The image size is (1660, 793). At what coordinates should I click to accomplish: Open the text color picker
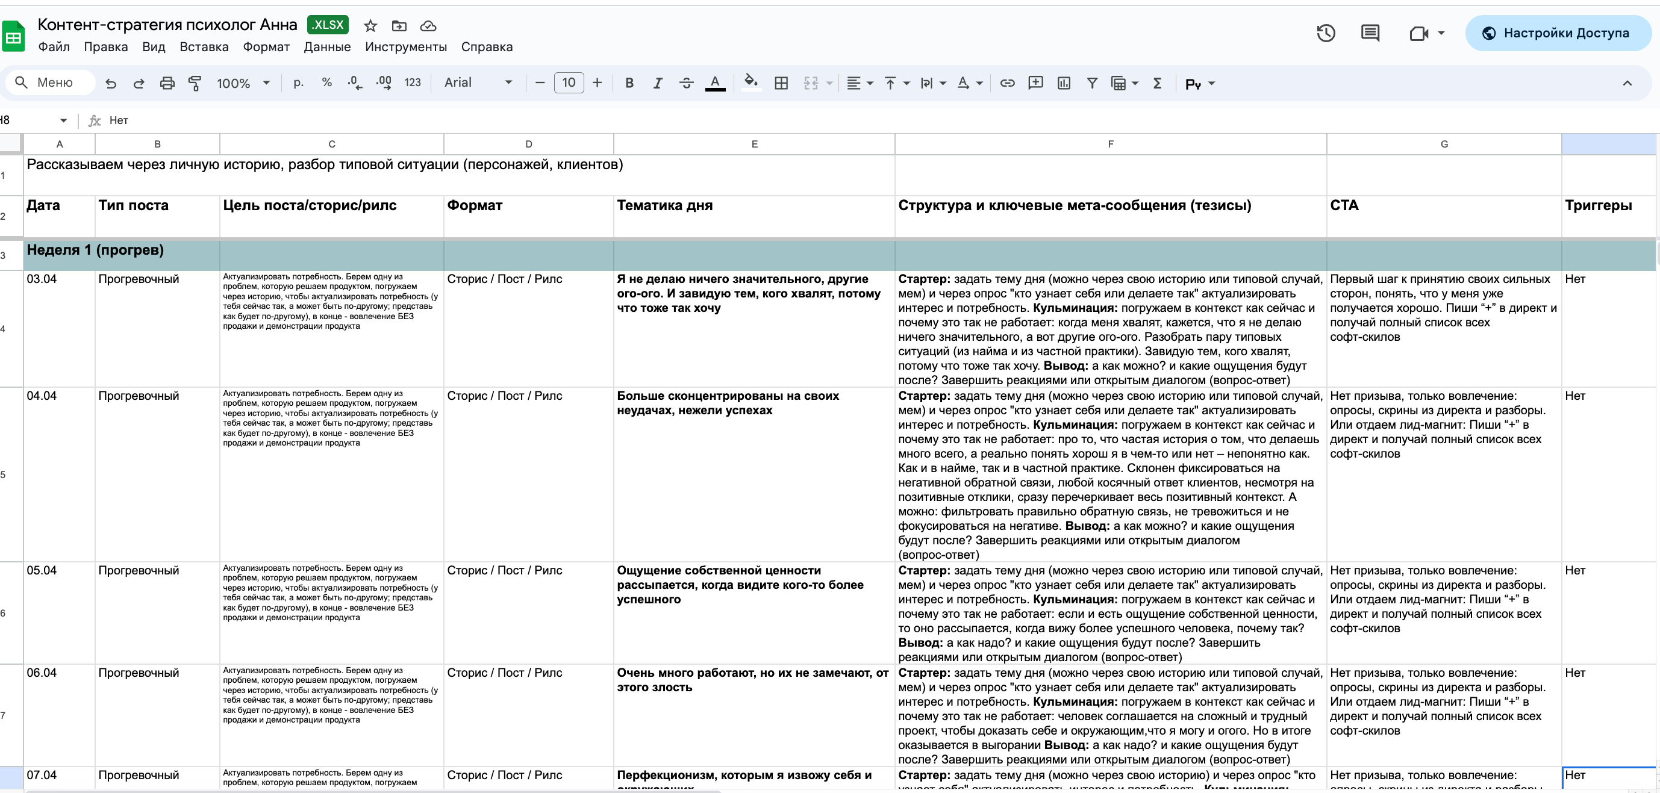[x=716, y=83]
